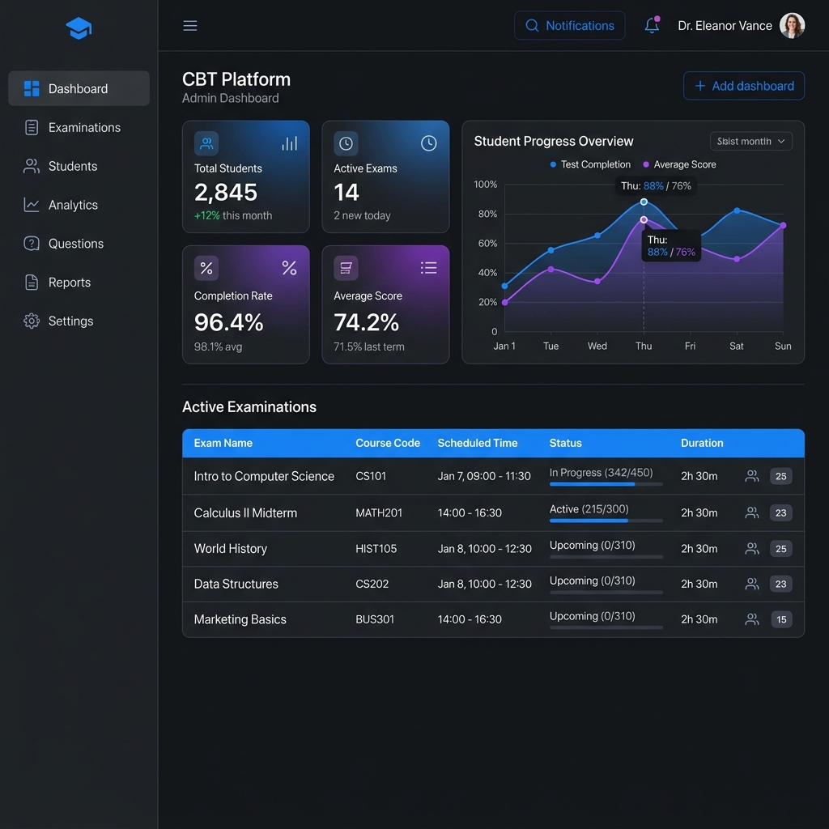This screenshot has width=829, height=829.
Task: Click the participants icon for MATH201 row
Action: click(x=752, y=512)
